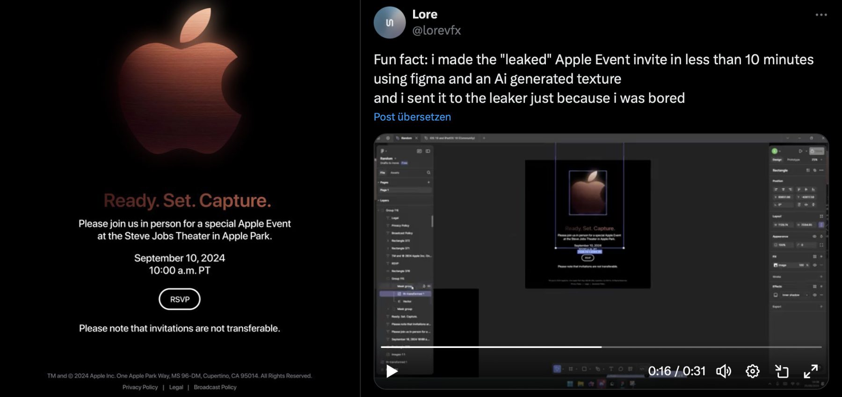The image size is (842, 397).
Task: Collapse the Layers section in Figma
Action: pos(379,200)
